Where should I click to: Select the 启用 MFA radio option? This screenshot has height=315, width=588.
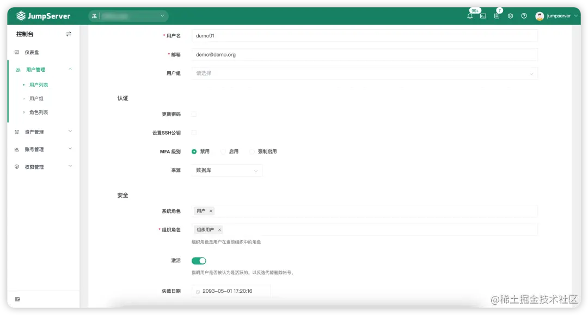223,152
